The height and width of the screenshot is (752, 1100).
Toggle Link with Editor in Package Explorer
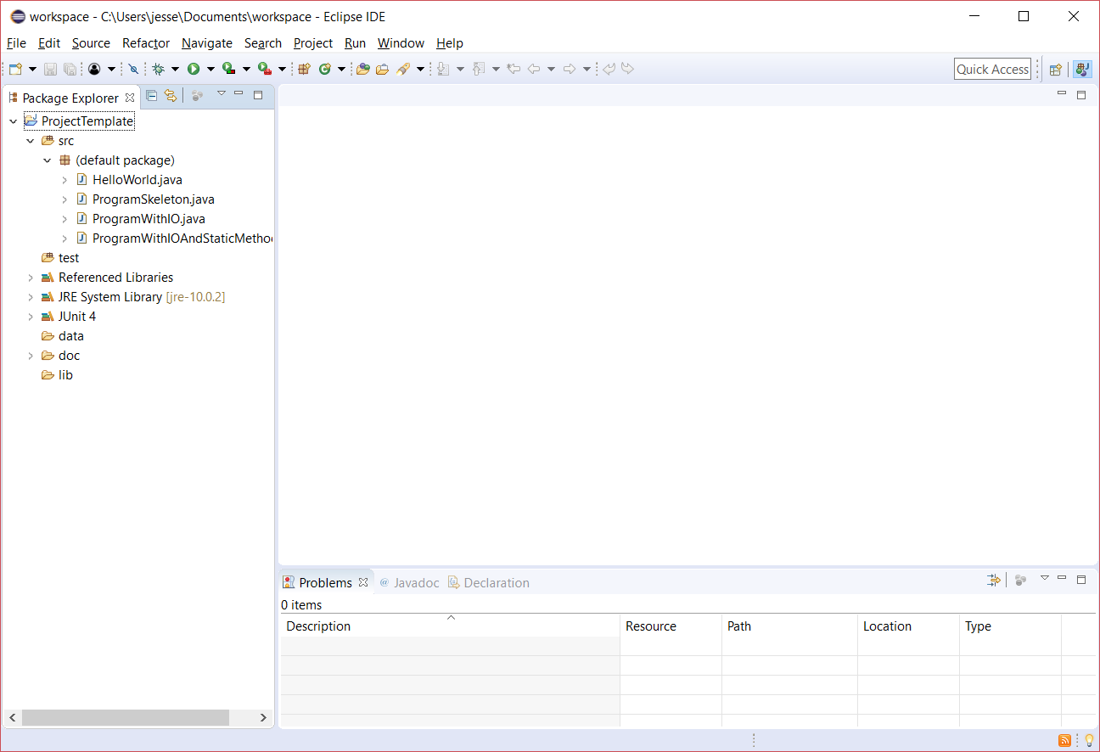pyautogui.click(x=171, y=96)
